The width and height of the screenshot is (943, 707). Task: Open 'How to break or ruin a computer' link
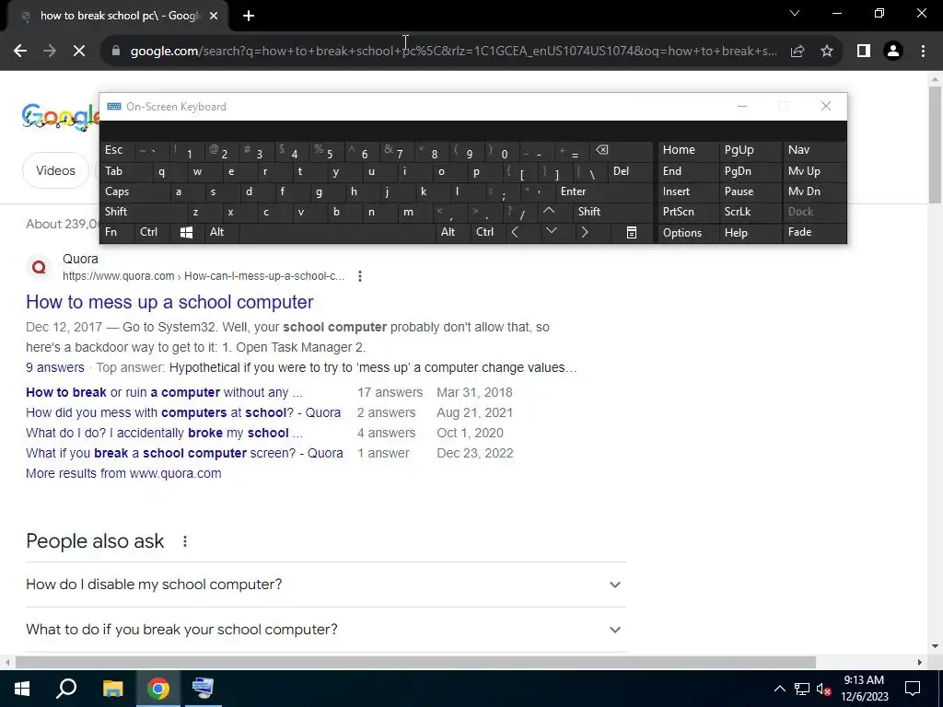(164, 392)
